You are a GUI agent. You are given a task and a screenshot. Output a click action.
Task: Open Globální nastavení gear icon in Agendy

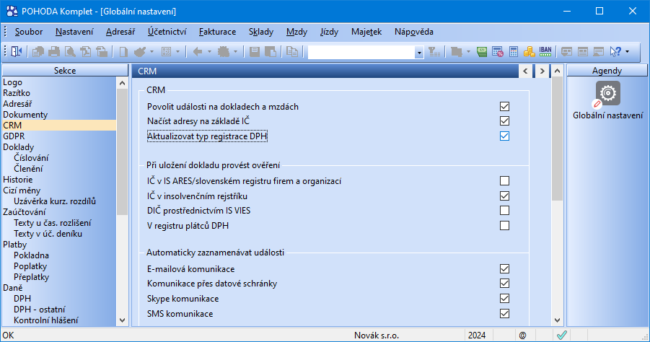tap(607, 93)
